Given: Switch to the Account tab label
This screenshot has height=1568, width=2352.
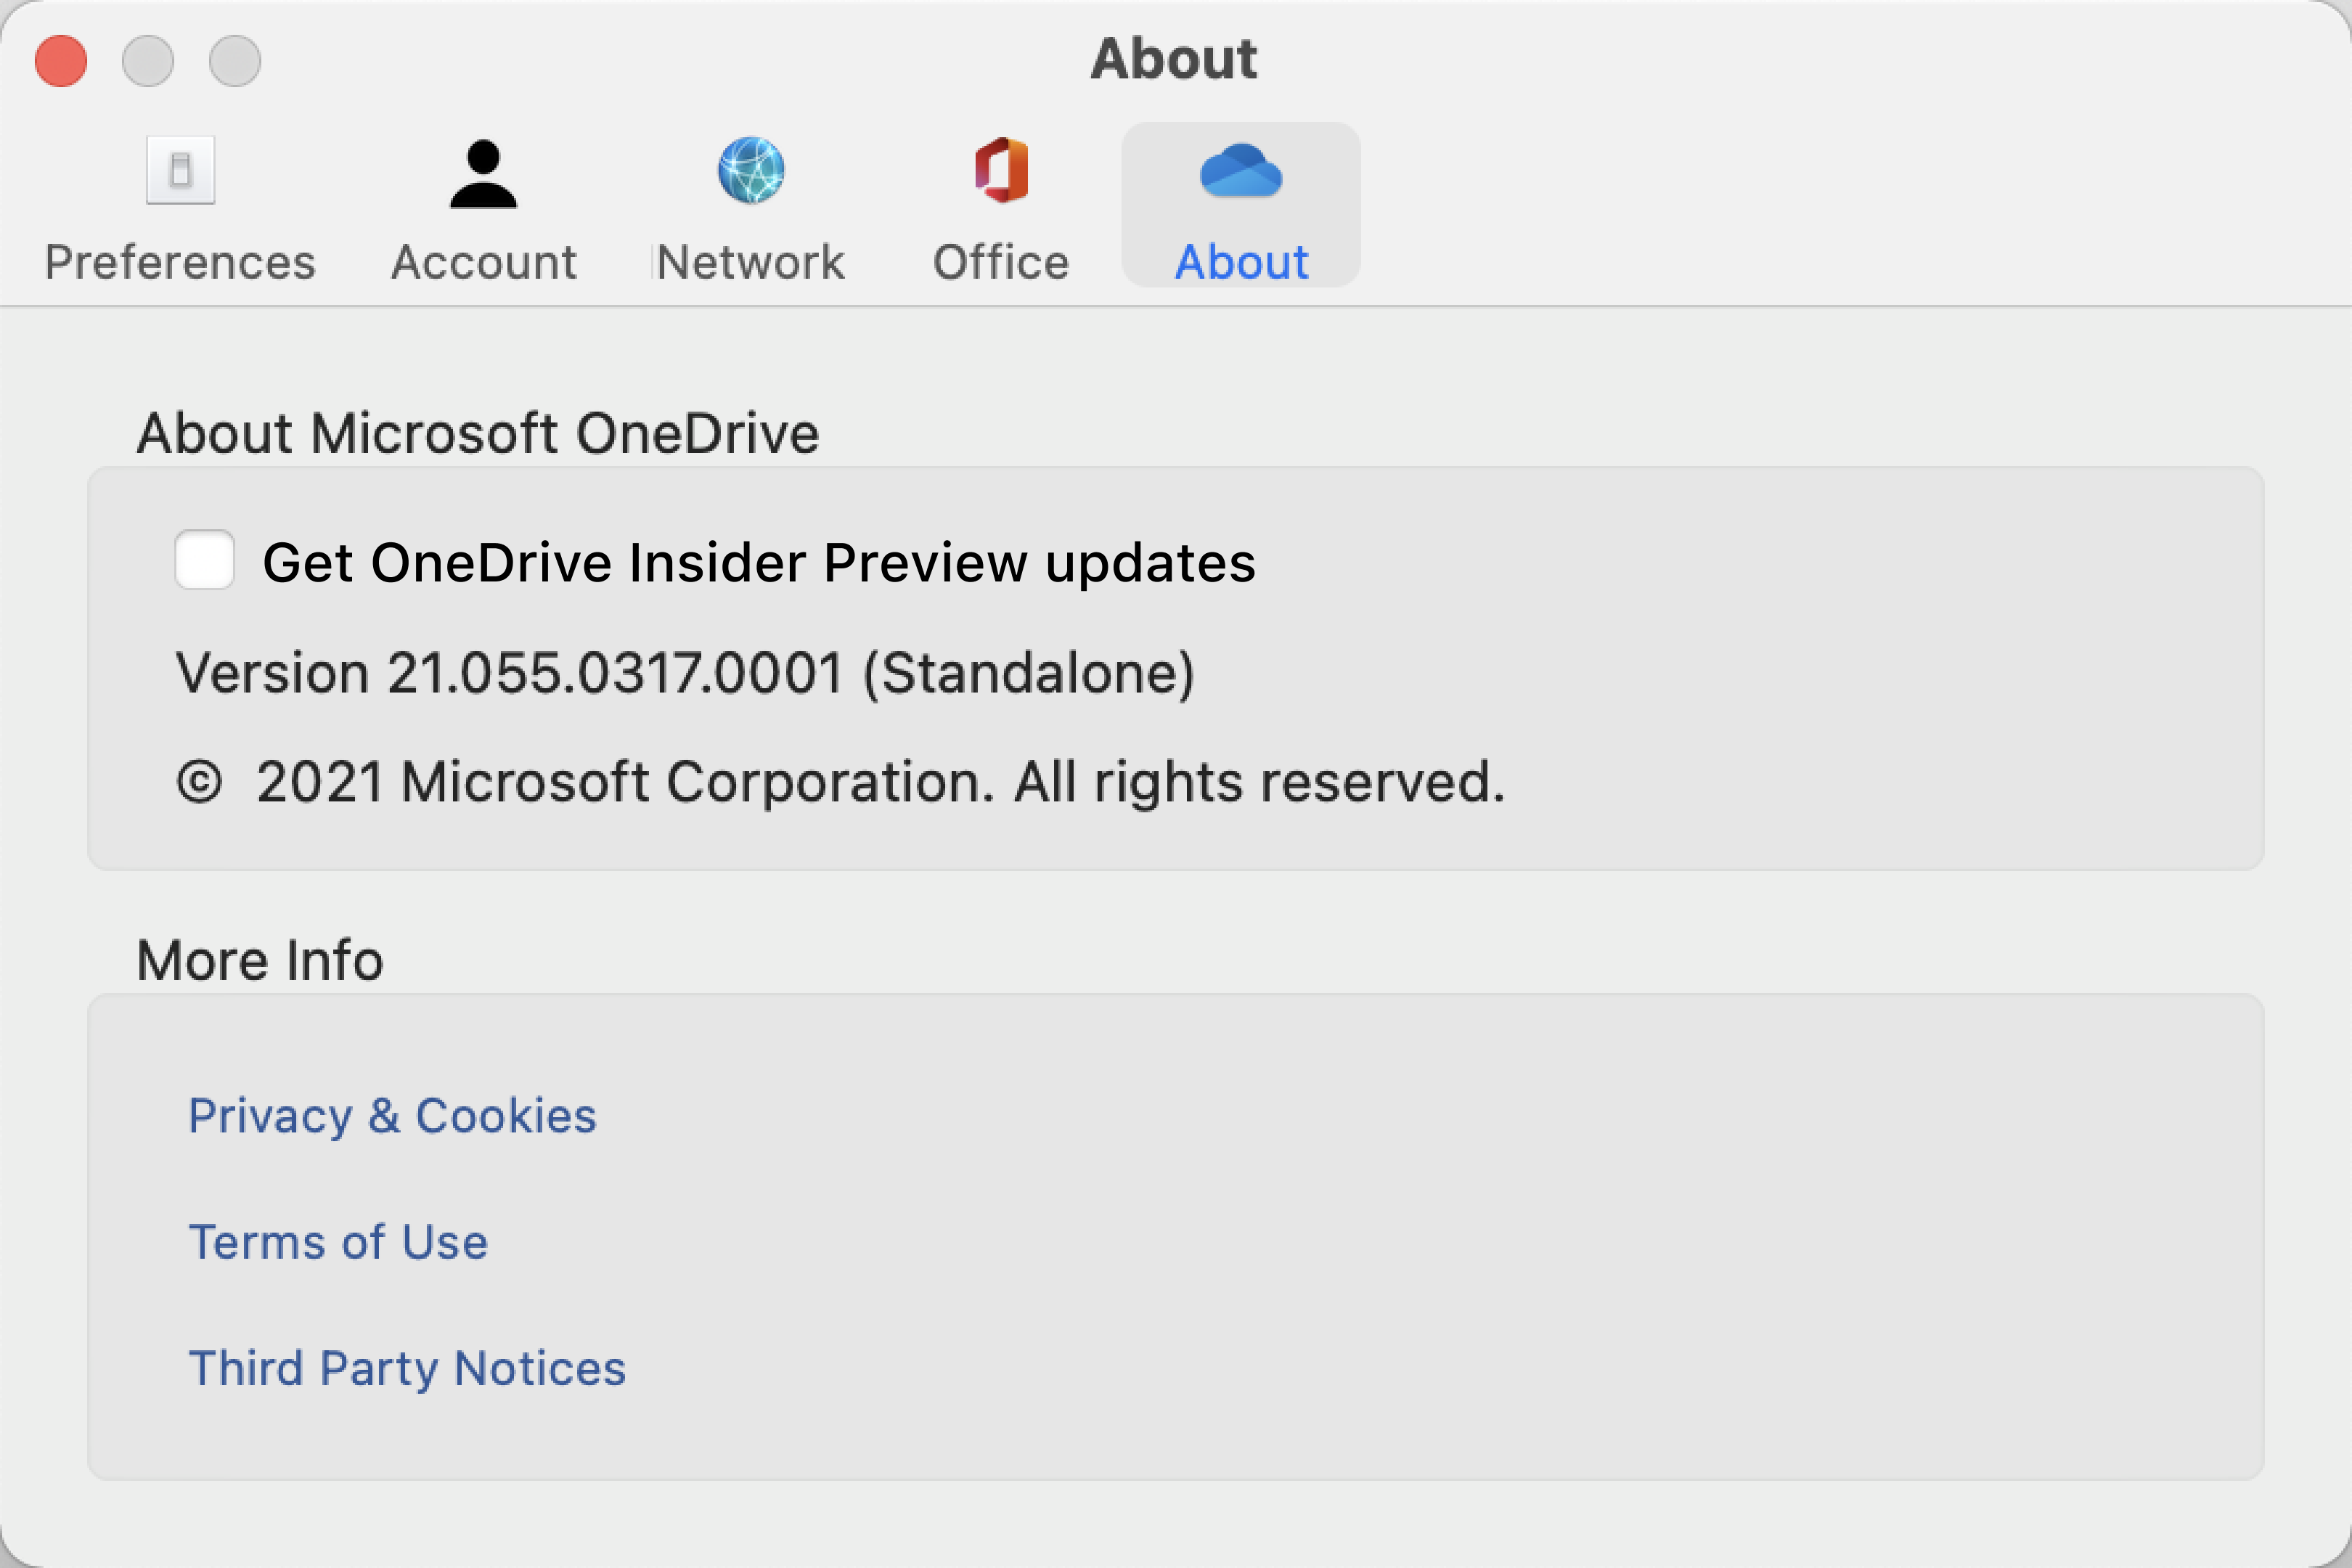Looking at the screenshot, I should (484, 262).
